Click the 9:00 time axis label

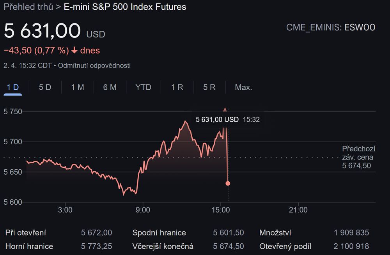[x=143, y=210]
